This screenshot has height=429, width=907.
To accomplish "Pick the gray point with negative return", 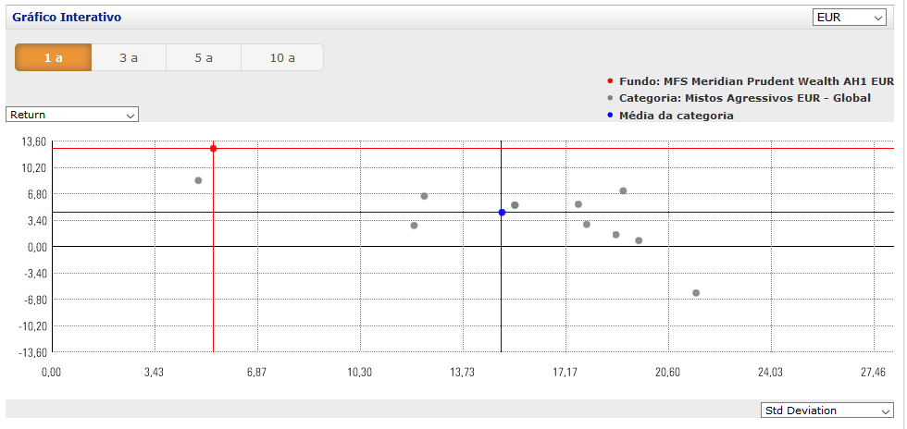I will pyautogui.click(x=696, y=293).
